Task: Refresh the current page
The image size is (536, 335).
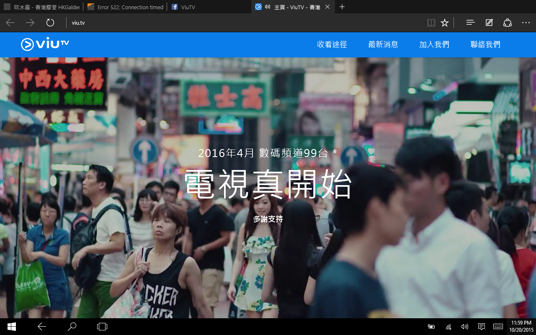Action: pyautogui.click(x=50, y=23)
